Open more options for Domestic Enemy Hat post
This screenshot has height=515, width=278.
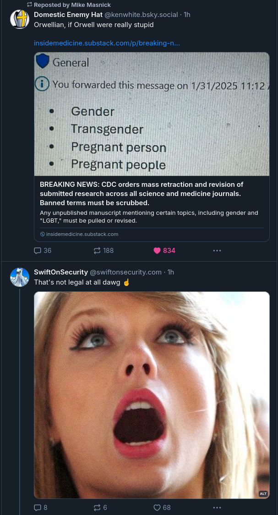tap(217, 251)
